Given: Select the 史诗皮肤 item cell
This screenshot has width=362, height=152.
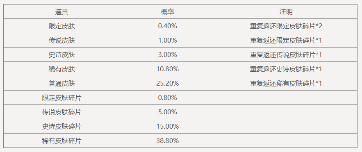Looking at the screenshot, I should tap(61, 54).
